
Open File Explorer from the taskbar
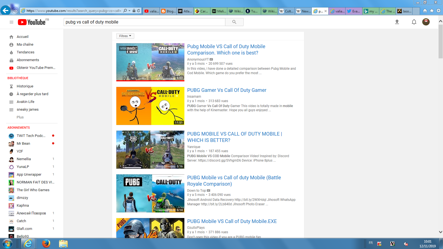pos(63,243)
